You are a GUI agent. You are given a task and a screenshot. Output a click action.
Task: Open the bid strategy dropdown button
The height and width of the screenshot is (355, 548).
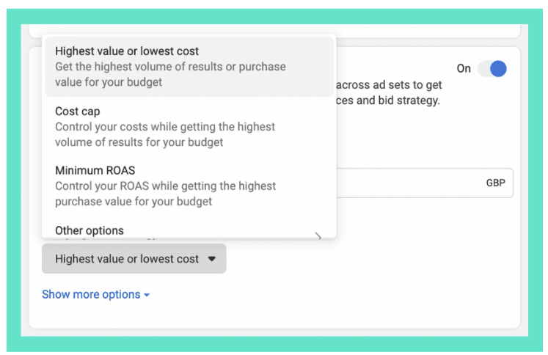pyautogui.click(x=134, y=259)
